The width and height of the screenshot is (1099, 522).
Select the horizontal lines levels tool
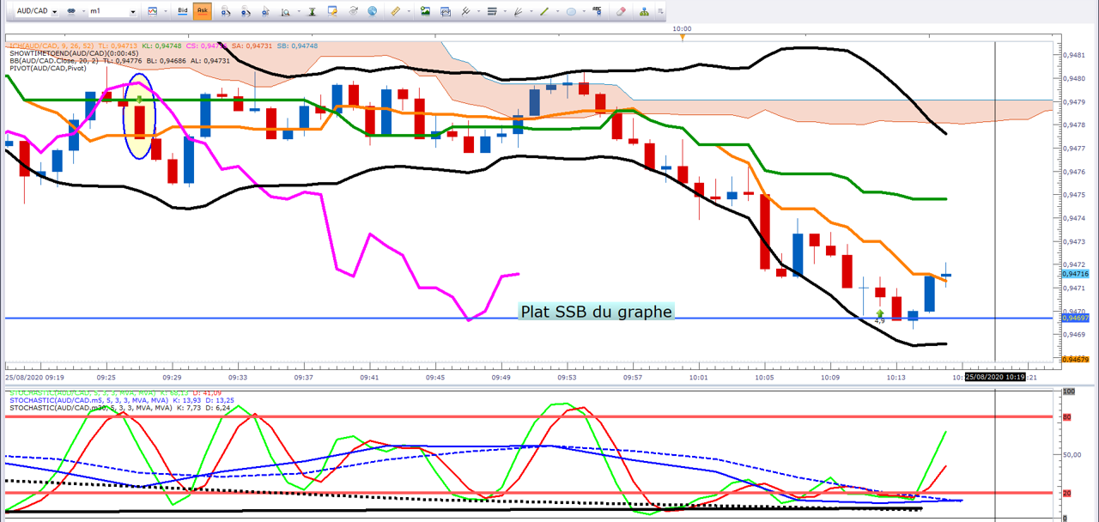pos(492,11)
